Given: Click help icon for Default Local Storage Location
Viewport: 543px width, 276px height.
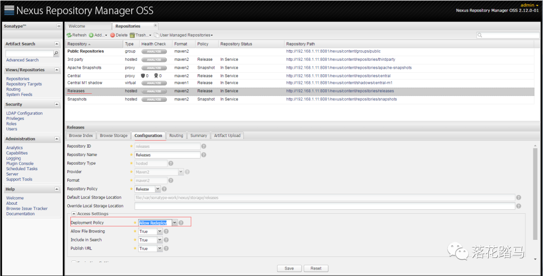Looking at the screenshot, I should click(x=519, y=198).
